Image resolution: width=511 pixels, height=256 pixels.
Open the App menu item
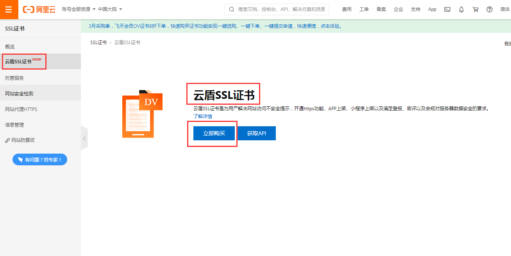pos(432,9)
